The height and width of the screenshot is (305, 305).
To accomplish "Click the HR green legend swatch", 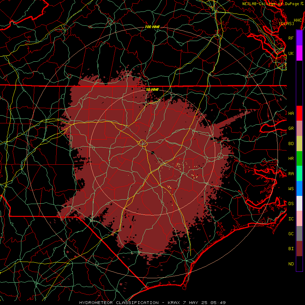I will pyautogui.click(x=299, y=158).
